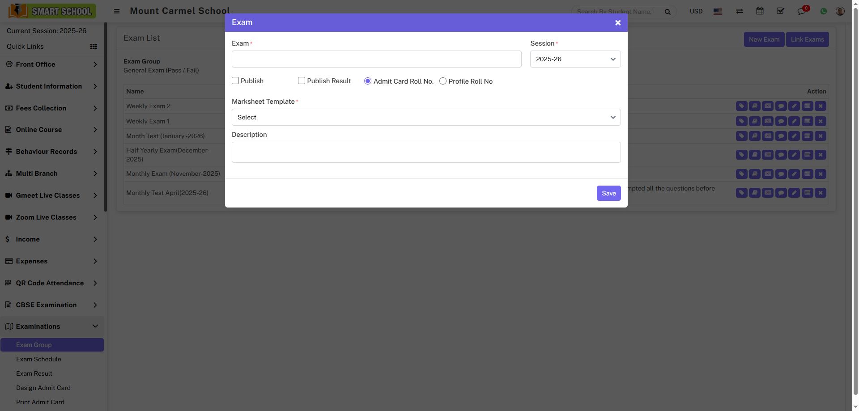Expand the Fees Collection sidebar menu
859x411 pixels.
tap(51, 108)
